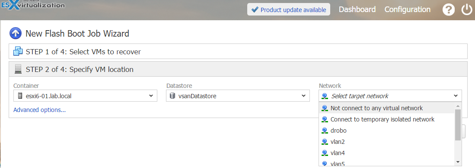This screenshot has height=168, width=475.
Task: Pick the vlan2 network option
Action: tap(387, 142)
